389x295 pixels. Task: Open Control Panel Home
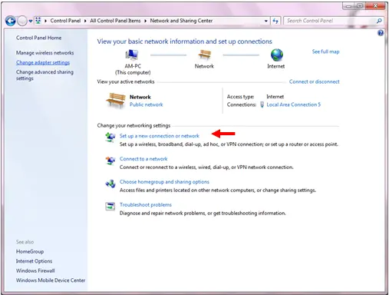click(38, 38)
